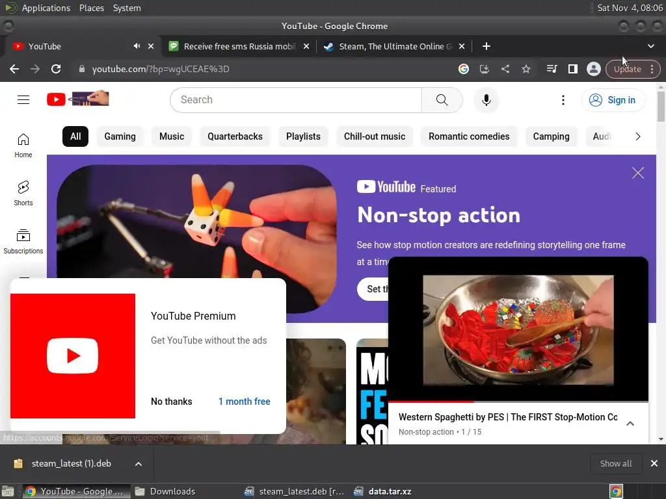Select the Chill-out music chip
The width and height of the screenshot is (666, 499).
375,136
